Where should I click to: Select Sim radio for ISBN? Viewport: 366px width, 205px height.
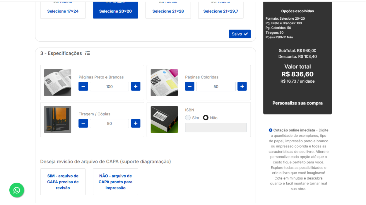coord(188,118)
